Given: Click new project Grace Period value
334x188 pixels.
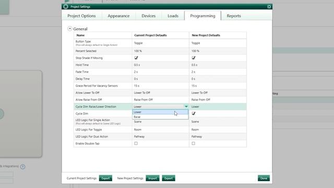Looking at the screenshot, I should [194, 86].
